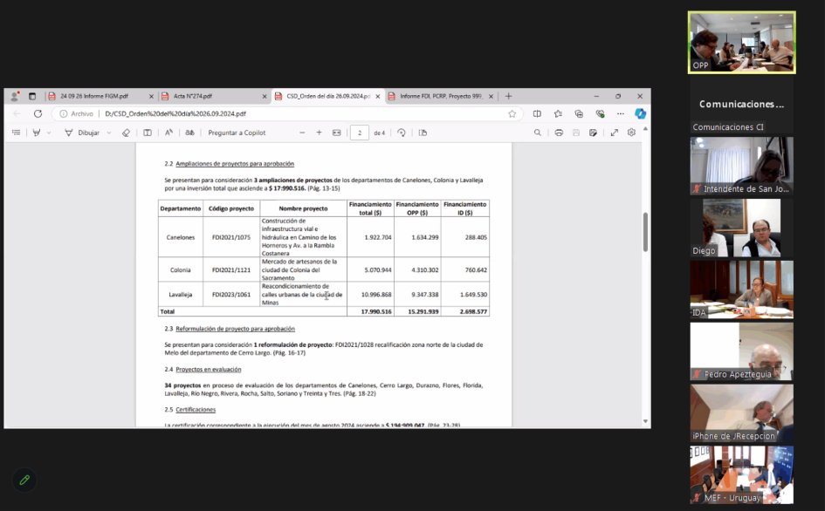Toggle page view layout icon

148,133
